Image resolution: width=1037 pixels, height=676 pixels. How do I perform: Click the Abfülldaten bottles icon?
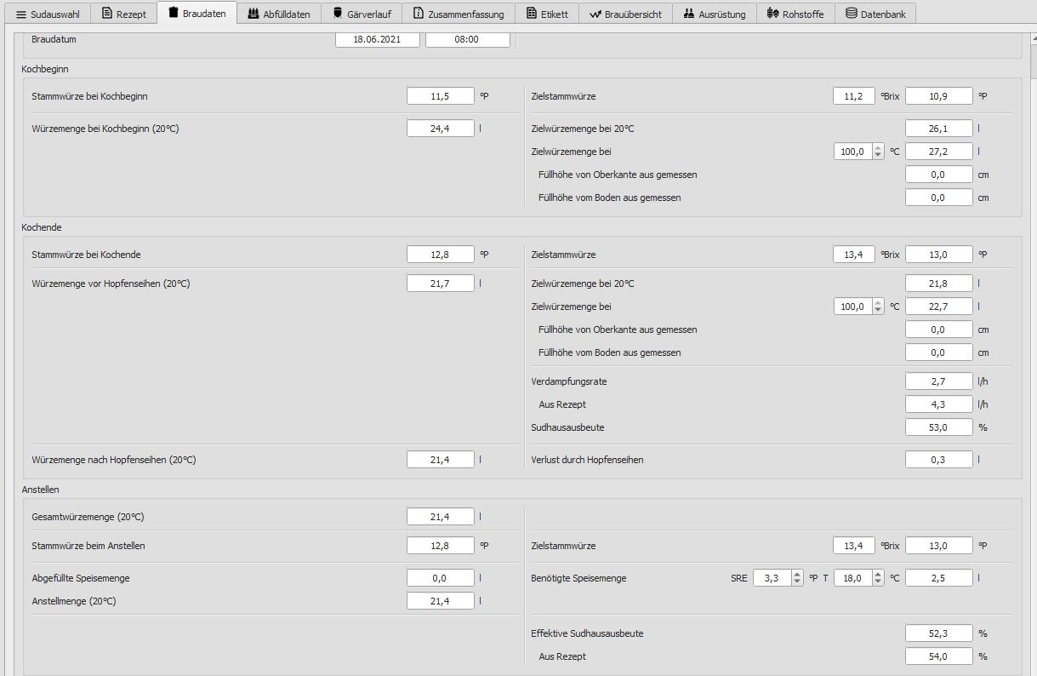(x=253, y=14)
